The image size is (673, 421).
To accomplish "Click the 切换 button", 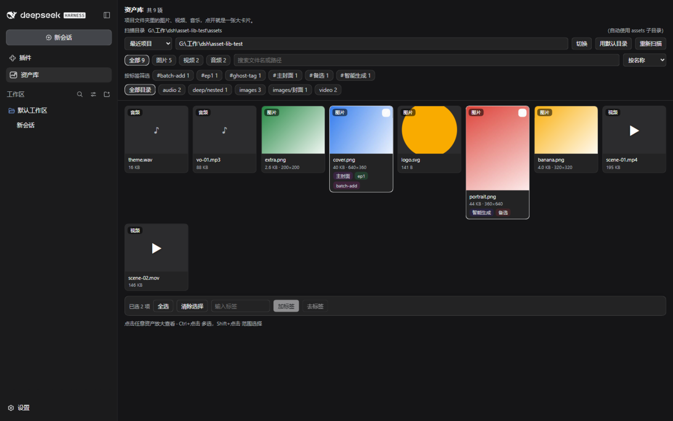I will (582, 44).
